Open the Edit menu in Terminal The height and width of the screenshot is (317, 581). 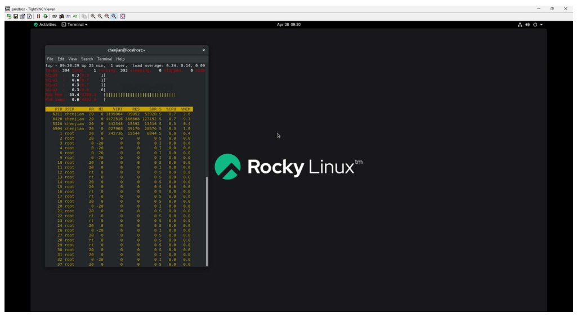[61, 59]
